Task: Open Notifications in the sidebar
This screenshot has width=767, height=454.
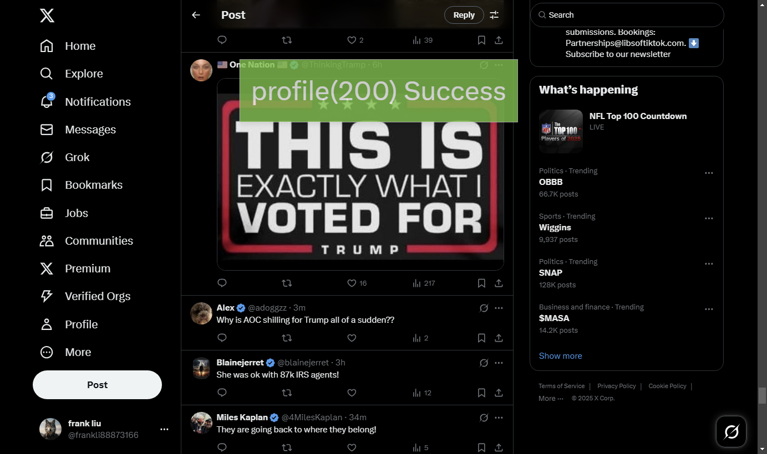Action: click(x=98, y=102)
